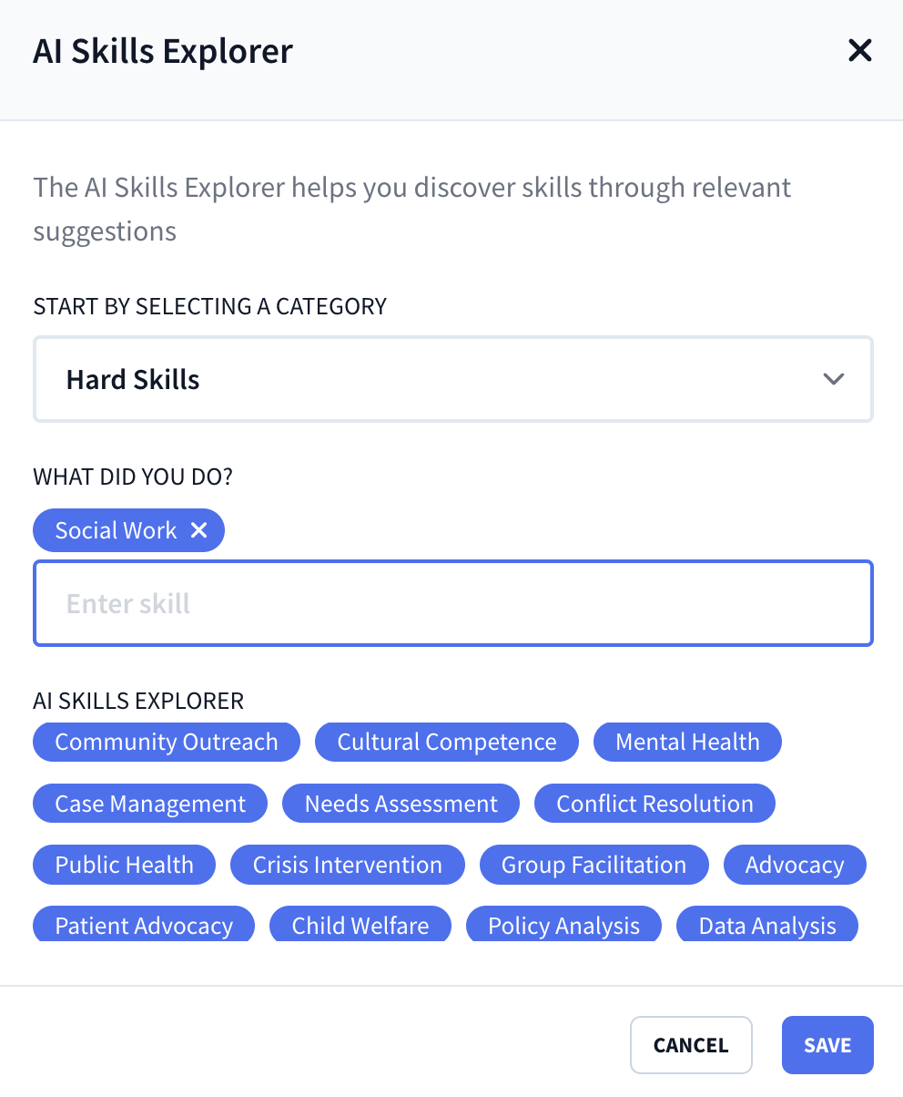Select the Advocacy skill chip
The width and height of the screenshot is (903, 1097).
pos(795,864)
